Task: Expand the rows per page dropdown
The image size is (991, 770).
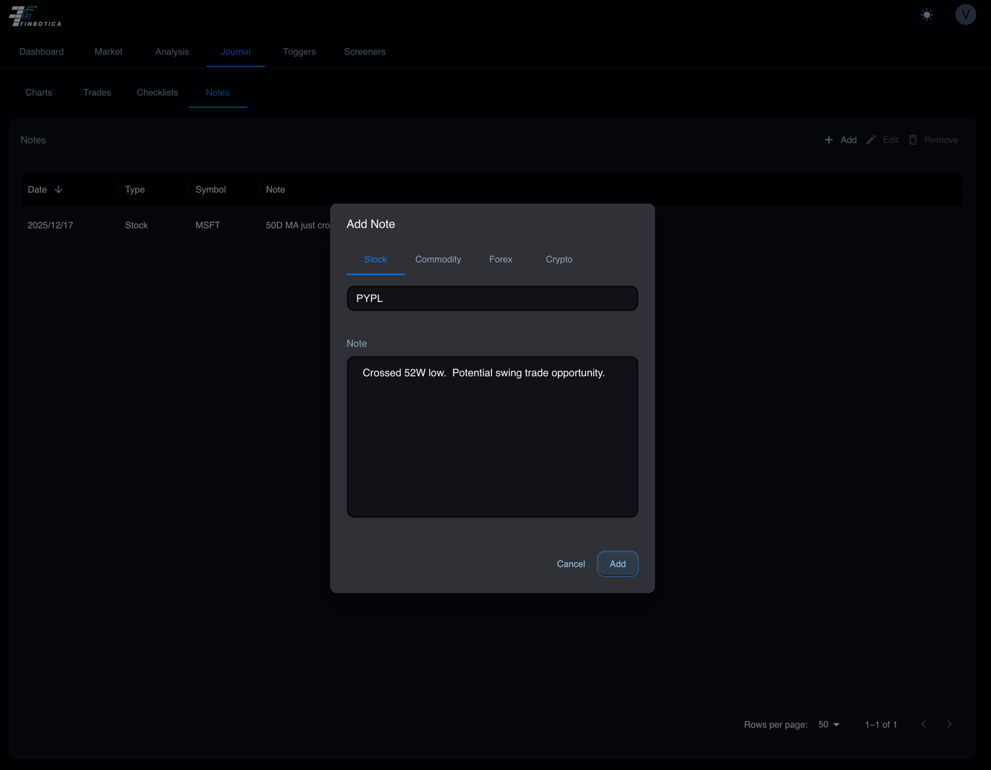Action: click(829, 725)
